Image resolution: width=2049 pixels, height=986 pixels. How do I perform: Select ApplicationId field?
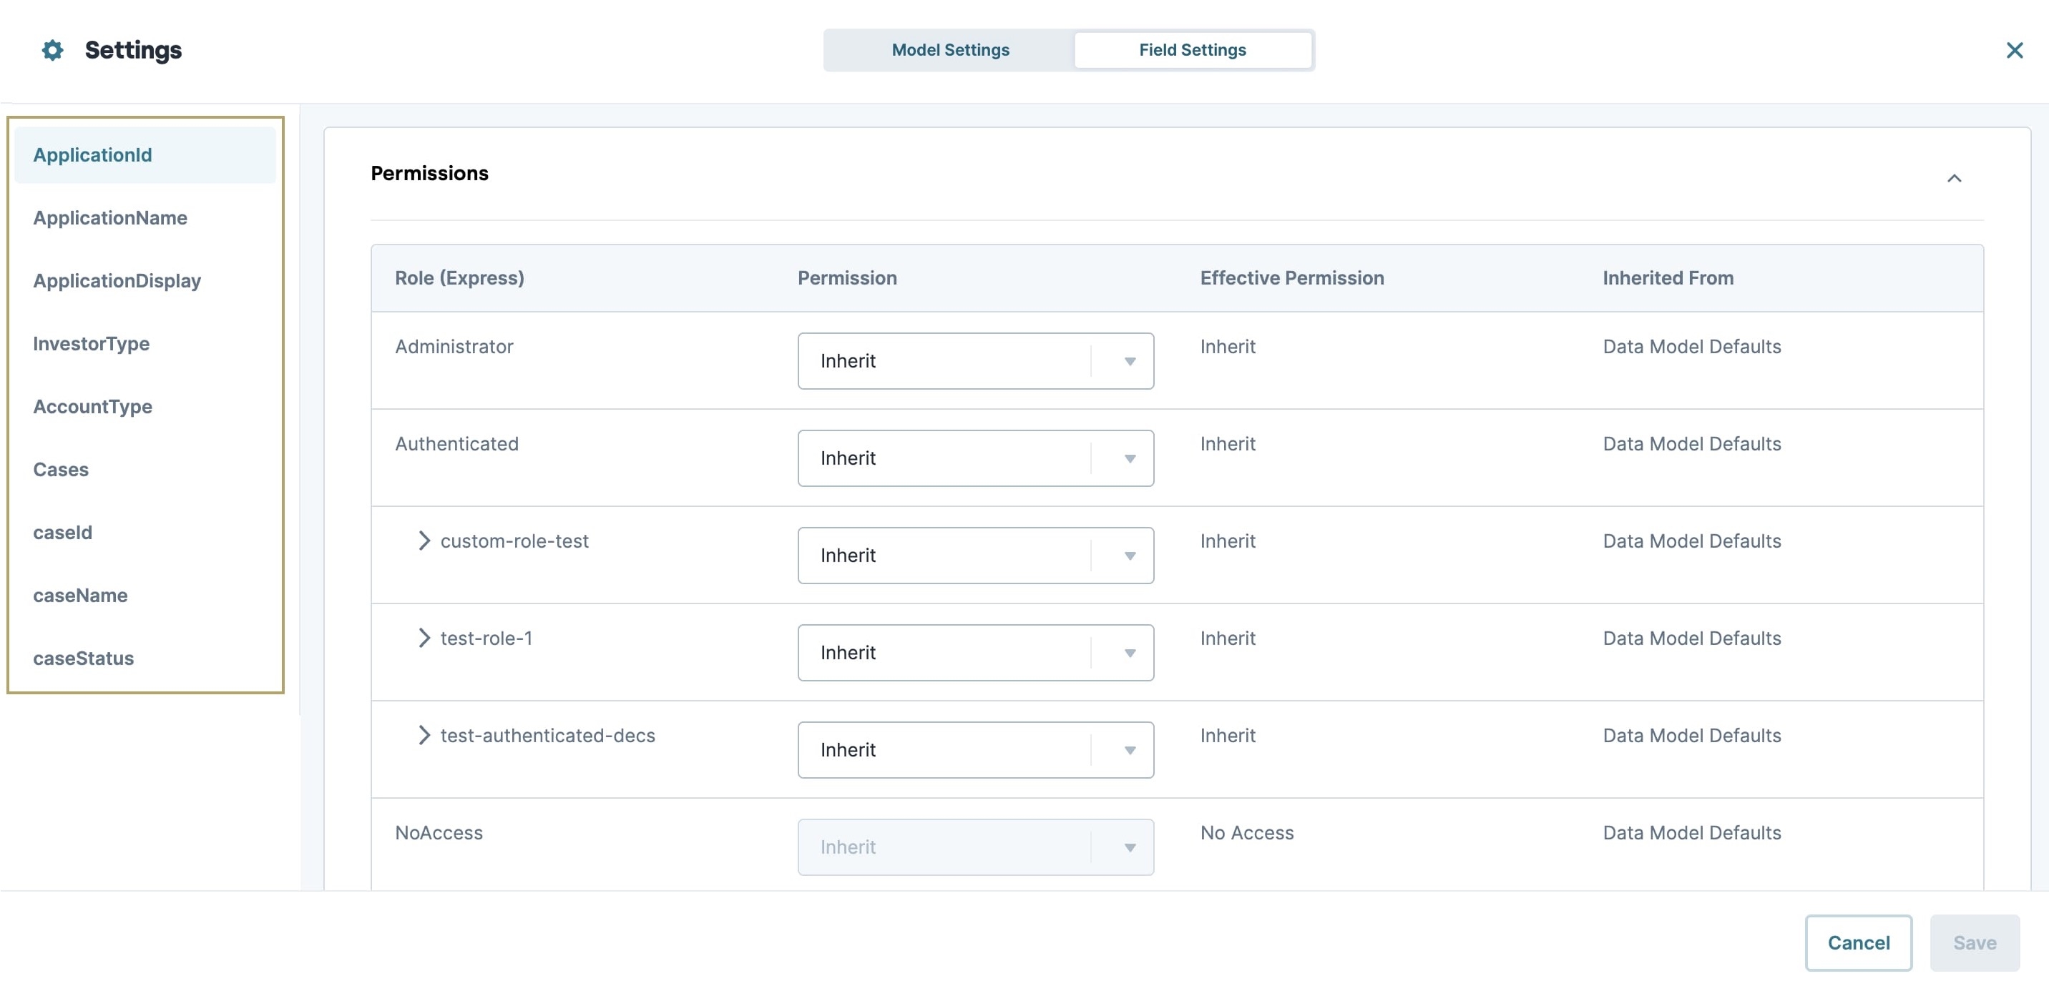[x=145, y=155]
